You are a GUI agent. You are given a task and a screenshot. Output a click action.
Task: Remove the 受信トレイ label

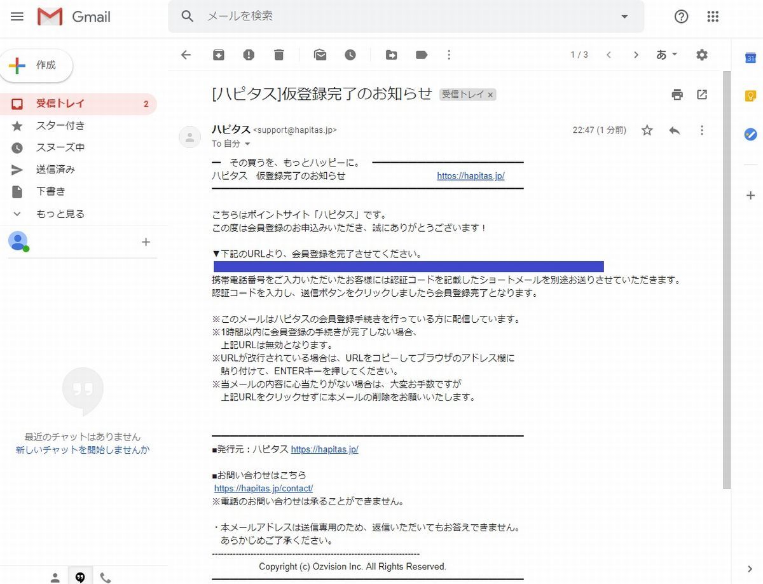(490, 95)
